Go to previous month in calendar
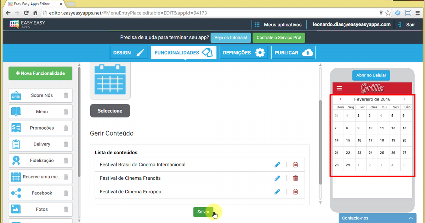Image resolution: width=425 pixels, height=223 pixels. click(x=341, y=99)
